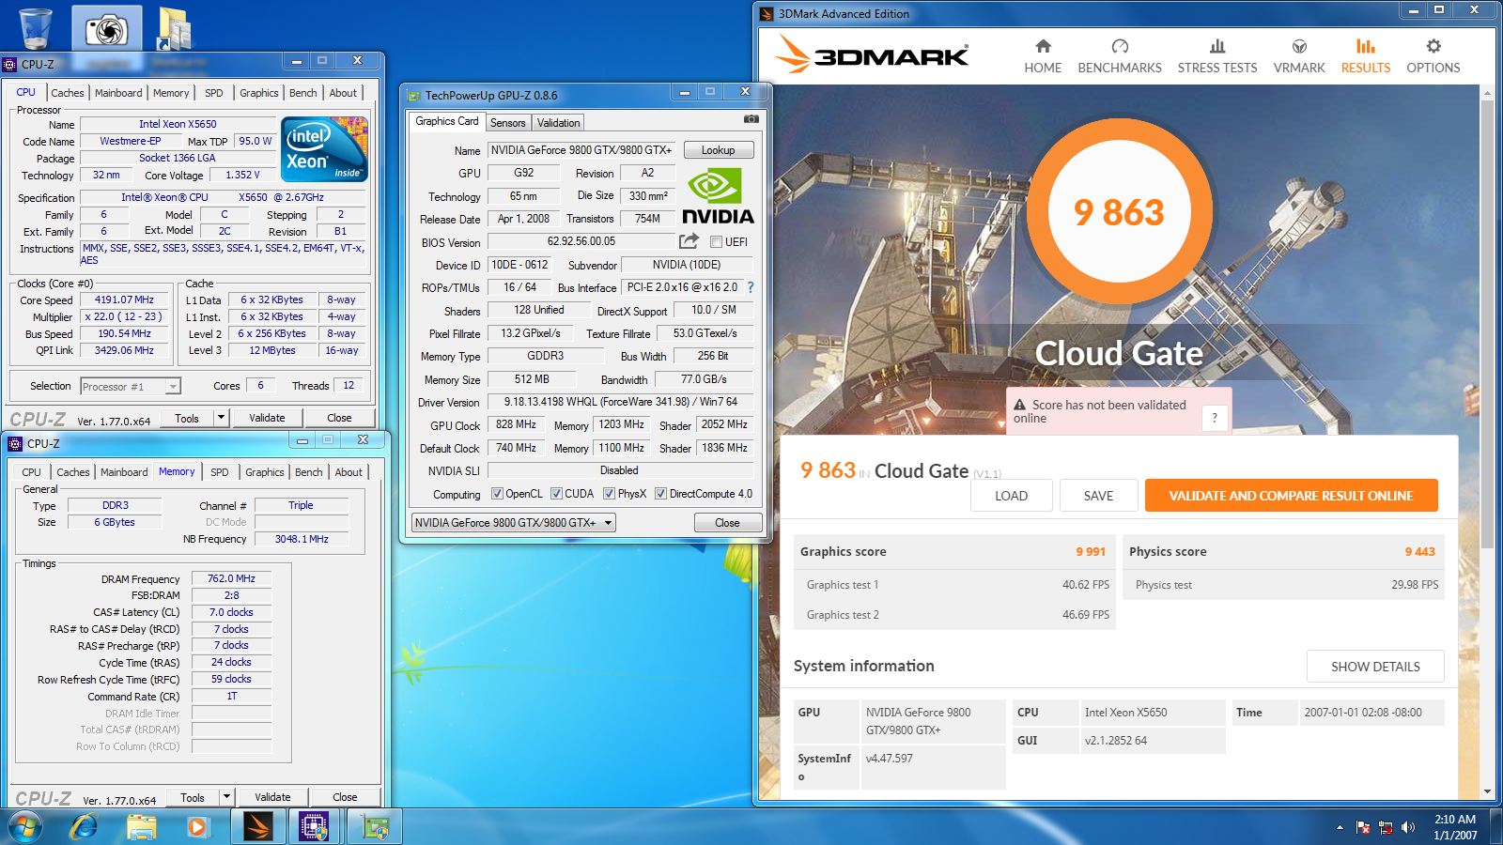This screenshot has height=845, width=1503.
Task: Click Validate in the top CPU-Z window
Action: coord(267,418)
